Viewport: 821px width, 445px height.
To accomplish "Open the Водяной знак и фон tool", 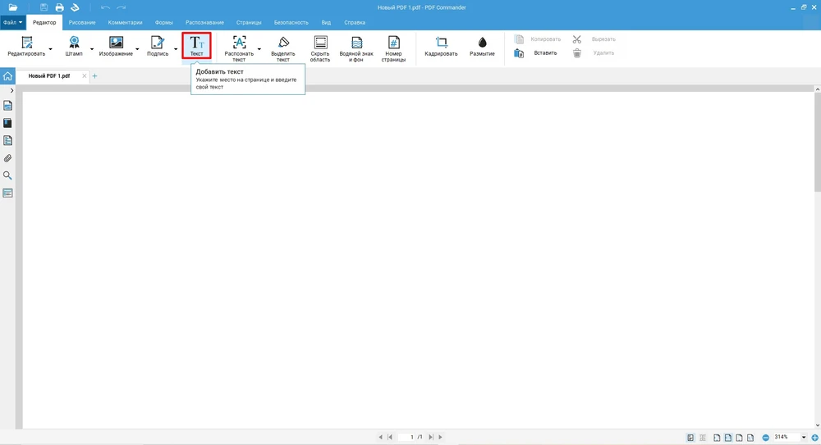I will click(356, 48).
